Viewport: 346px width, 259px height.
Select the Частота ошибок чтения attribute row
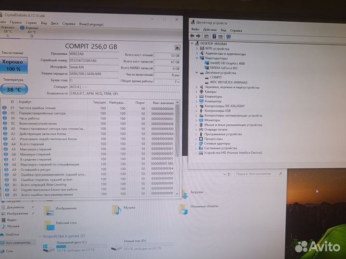pyautogui.click(x=88, y=108)
